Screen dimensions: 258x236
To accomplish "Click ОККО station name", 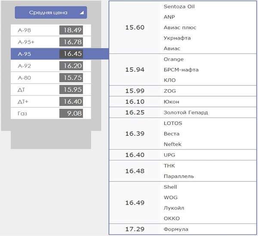I will click(x=172, y=218).
